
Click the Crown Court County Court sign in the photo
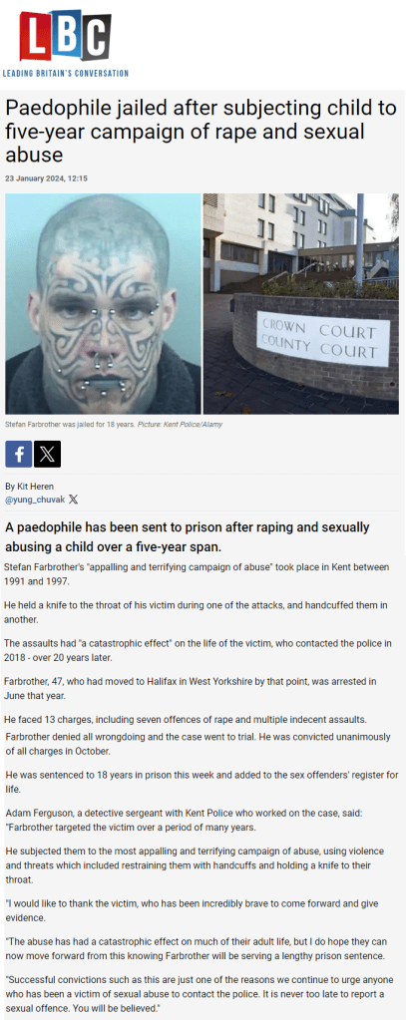click(323, 338)
